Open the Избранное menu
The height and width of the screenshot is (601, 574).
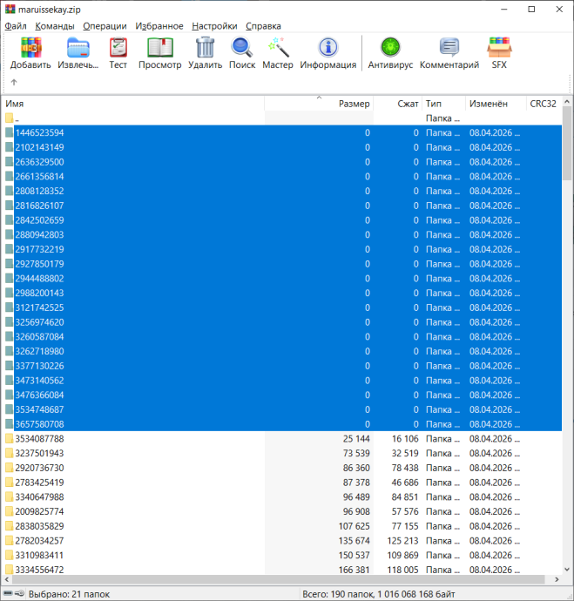pos(159,26)
